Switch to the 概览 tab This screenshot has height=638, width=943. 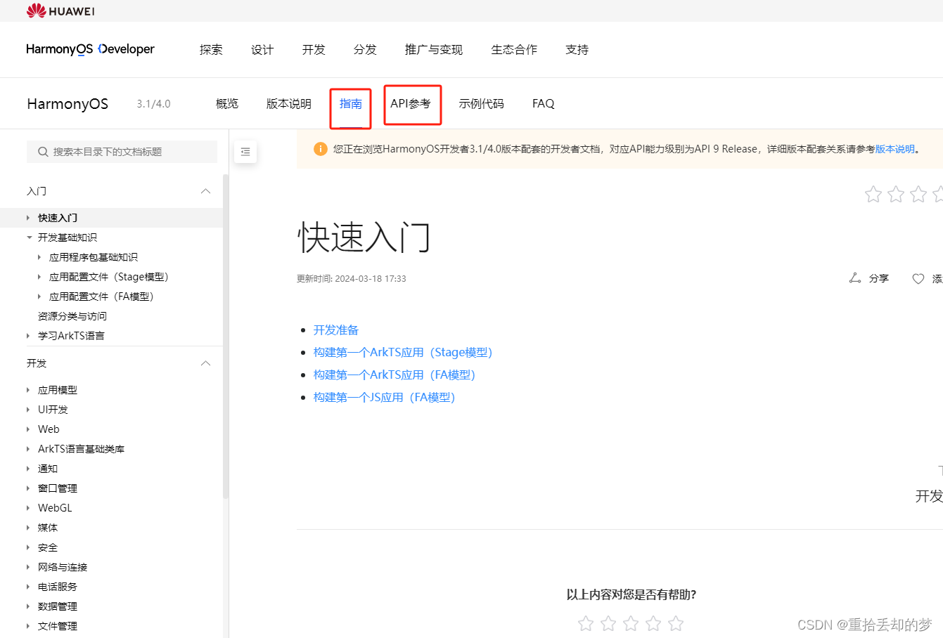[227, 103]
